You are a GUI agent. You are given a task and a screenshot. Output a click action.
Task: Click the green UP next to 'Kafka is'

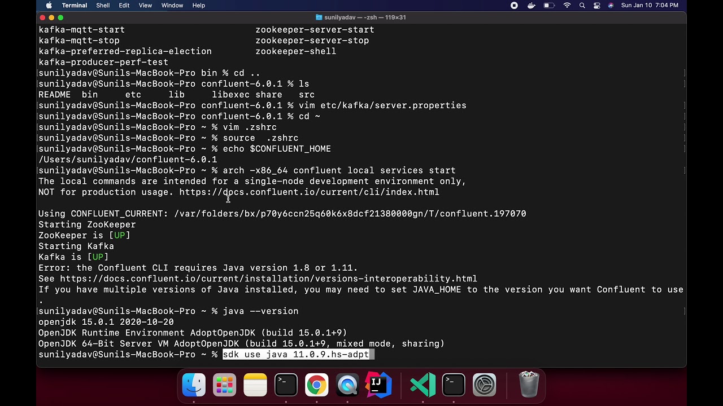[98, 257]
